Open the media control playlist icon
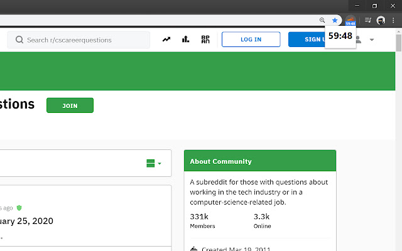 [x=368, y=20]
